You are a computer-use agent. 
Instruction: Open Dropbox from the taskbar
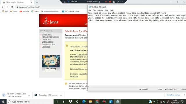(x=70, y=101)
